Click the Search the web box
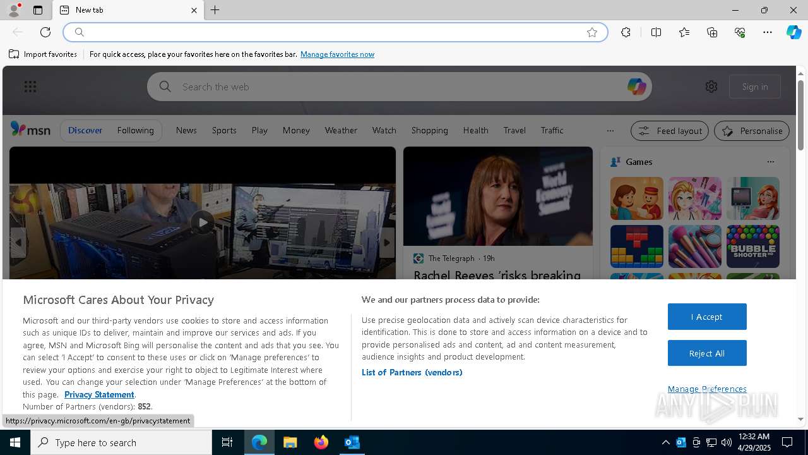This screenshot has width=808, height=455. pyautogui.click(x=401, y=87)
